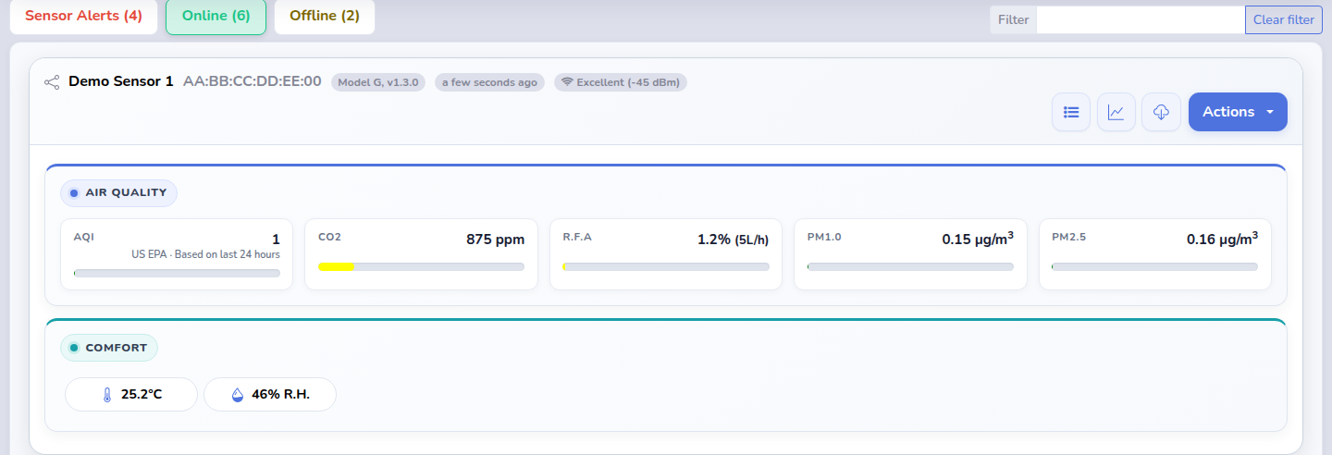This screenshot has height=455, width=1332.
Task: Focus the Filter text input field
Action: (x=1141, y=19)
